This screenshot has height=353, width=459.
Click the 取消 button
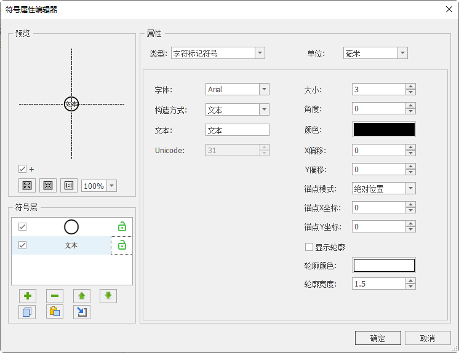click(428, 338)
